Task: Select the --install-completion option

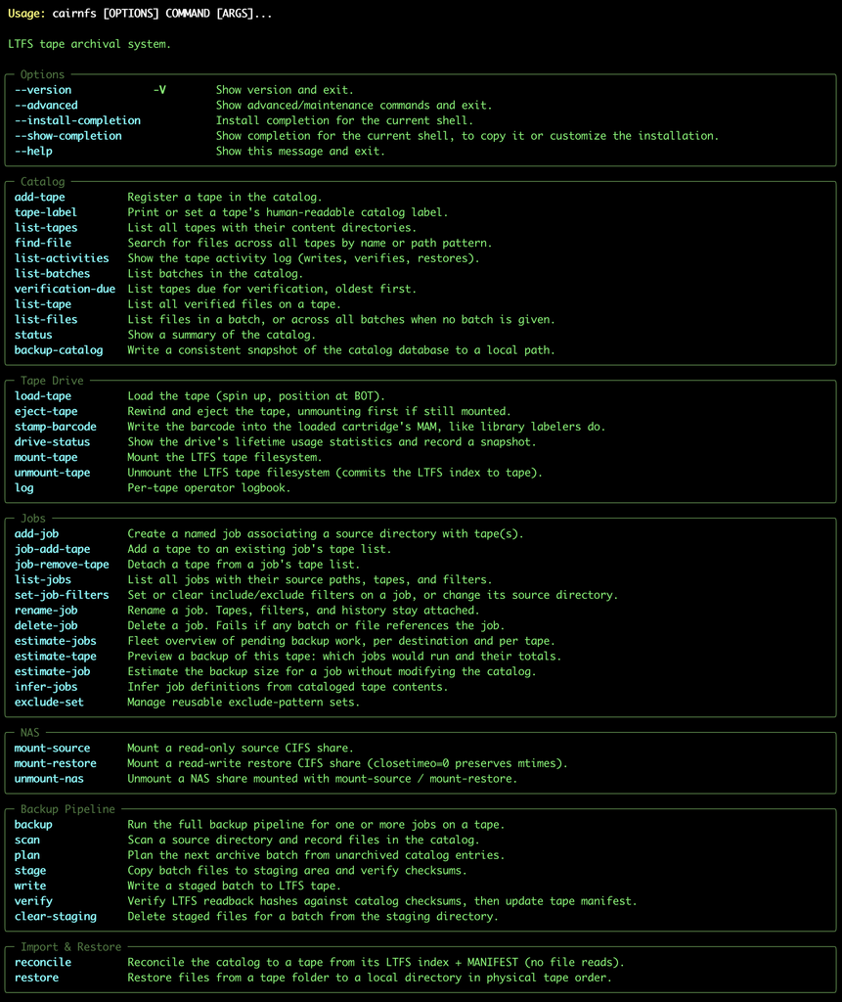Action: [77, 120]
